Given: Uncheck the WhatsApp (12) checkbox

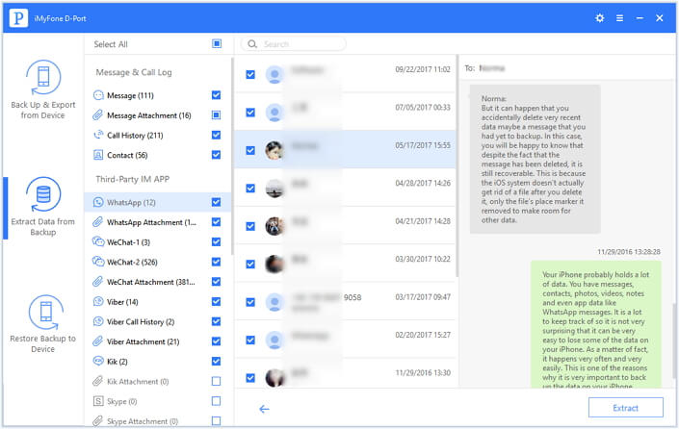Looking at the screenshot, I should click(216, 202).
